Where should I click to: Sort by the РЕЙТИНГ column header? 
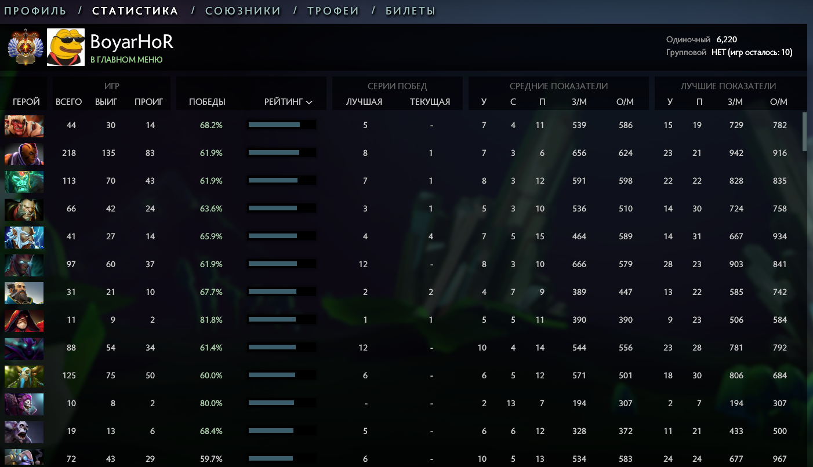tap(284, 102)
